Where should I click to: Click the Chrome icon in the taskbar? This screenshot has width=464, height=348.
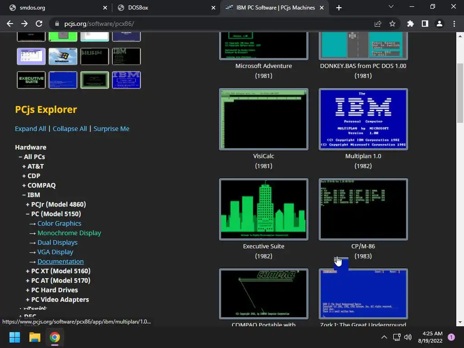(55, 337)
